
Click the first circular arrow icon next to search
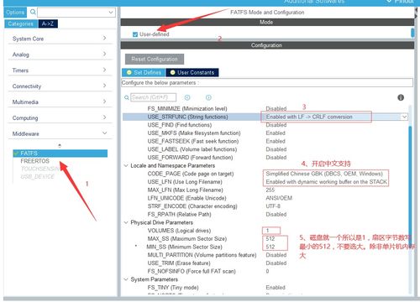pos(187,97)
